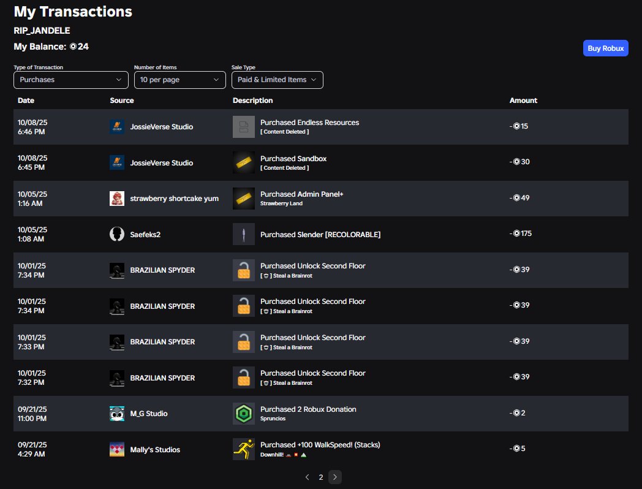Open JossieVerse Studio avatar in Endless Resources row
The image size is (642, 489).
tap(116, 127)
